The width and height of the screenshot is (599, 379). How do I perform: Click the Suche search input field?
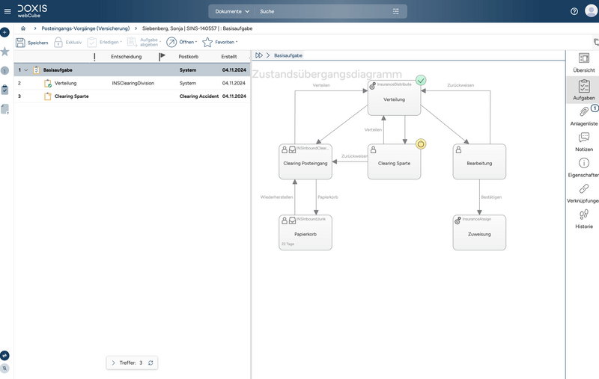click(322, 12)
